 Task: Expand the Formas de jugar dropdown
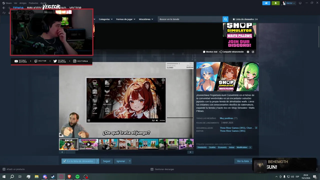point(125,19)
